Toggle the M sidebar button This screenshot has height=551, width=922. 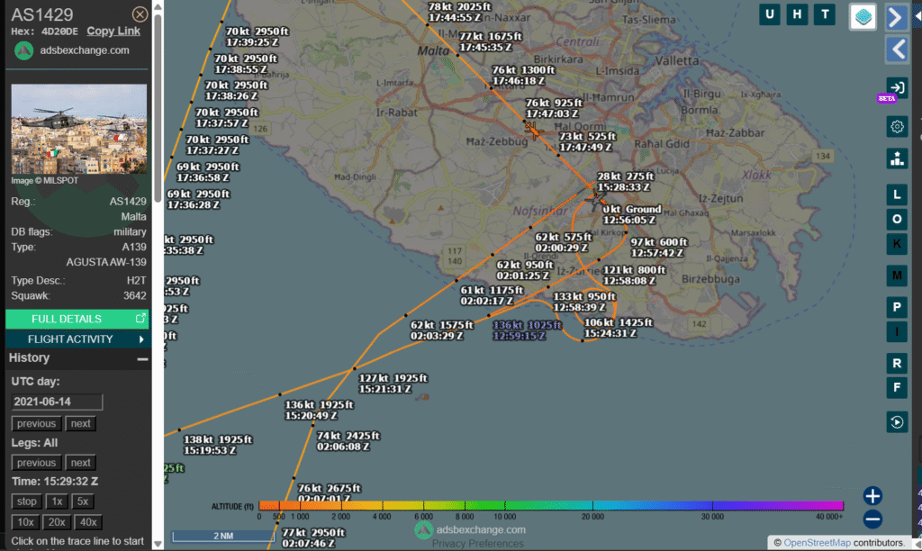click(897, 274)
